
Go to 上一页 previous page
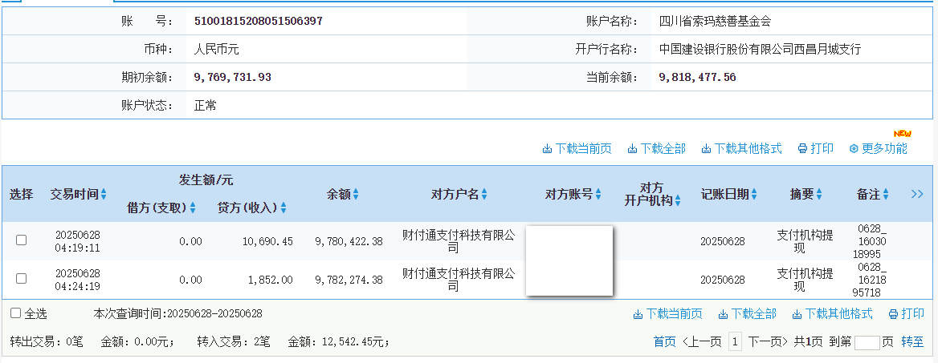(x=701, y=342)
